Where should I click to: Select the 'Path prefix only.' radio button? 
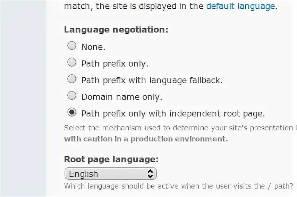[72, 62]
